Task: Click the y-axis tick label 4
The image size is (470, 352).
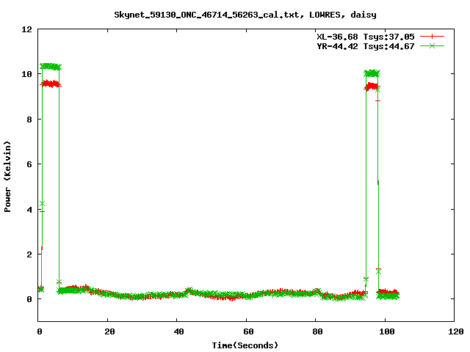Action: coord(29,210)
